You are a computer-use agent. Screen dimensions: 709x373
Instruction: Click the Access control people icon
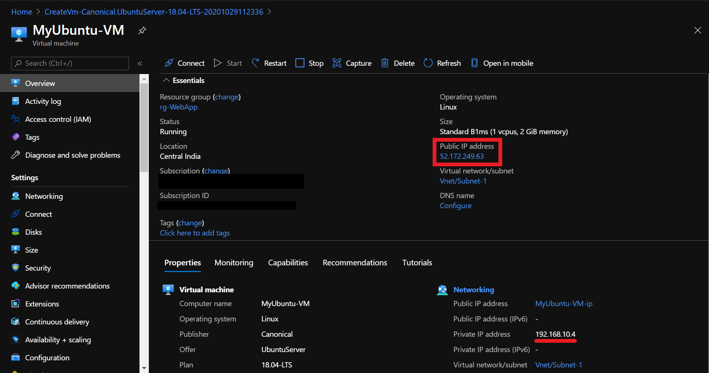(15, 119)
